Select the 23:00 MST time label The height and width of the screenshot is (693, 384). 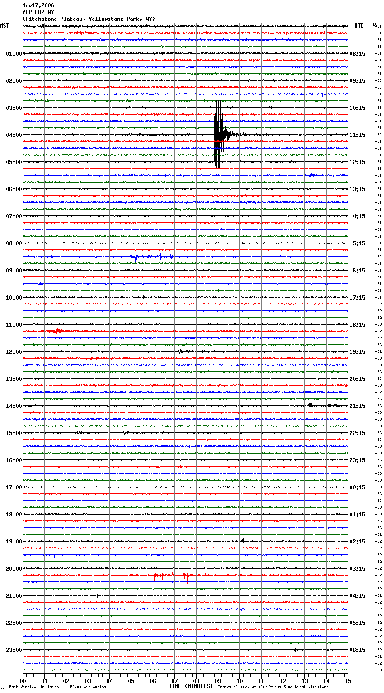14,650
